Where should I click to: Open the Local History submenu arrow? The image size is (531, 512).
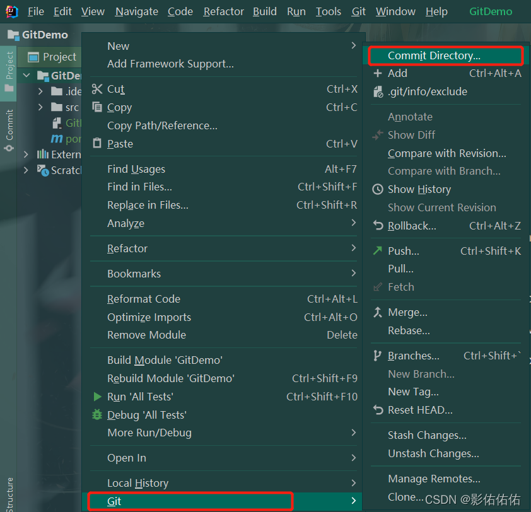(x=354, y=483)
